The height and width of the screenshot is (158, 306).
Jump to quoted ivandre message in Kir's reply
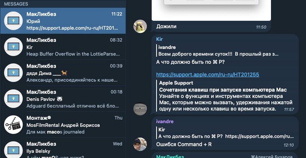[x=218, y=51]
